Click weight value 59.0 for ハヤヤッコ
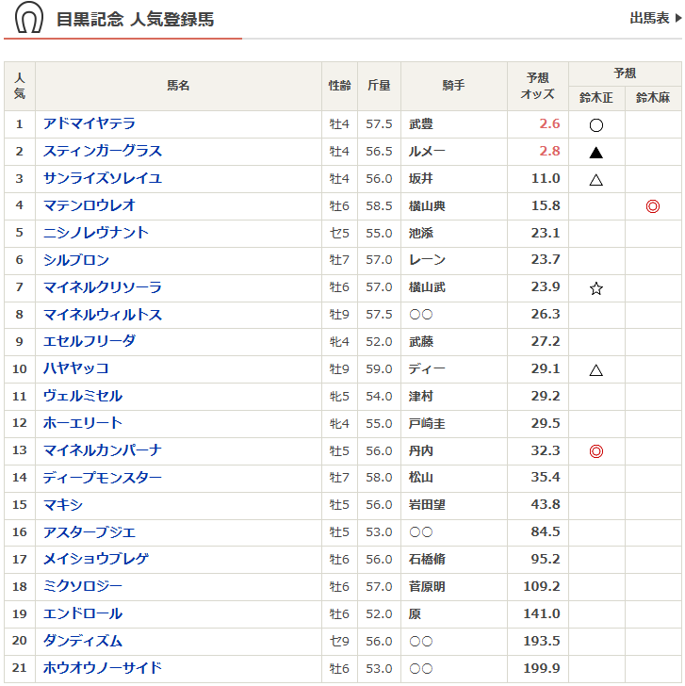 (379, 369)
